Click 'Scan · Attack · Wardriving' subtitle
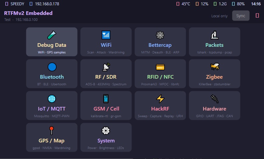 pos(106,52)
